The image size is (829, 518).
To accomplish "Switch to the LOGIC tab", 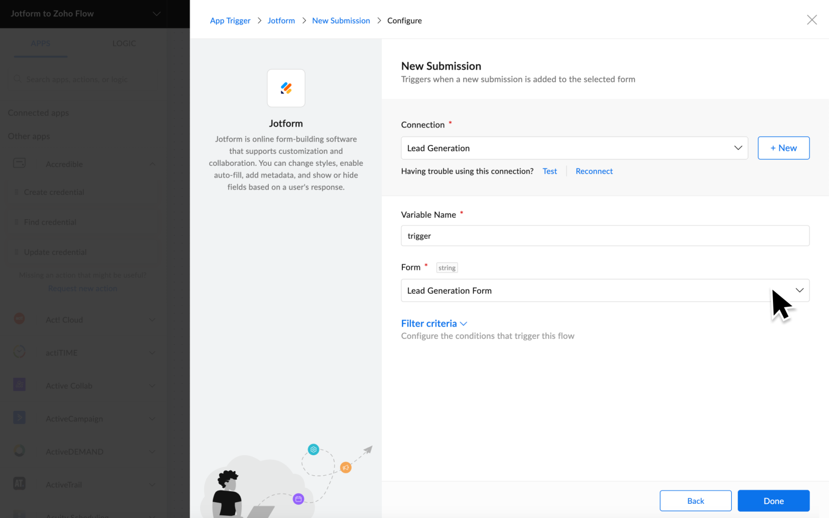I will (x=124, y=43).
